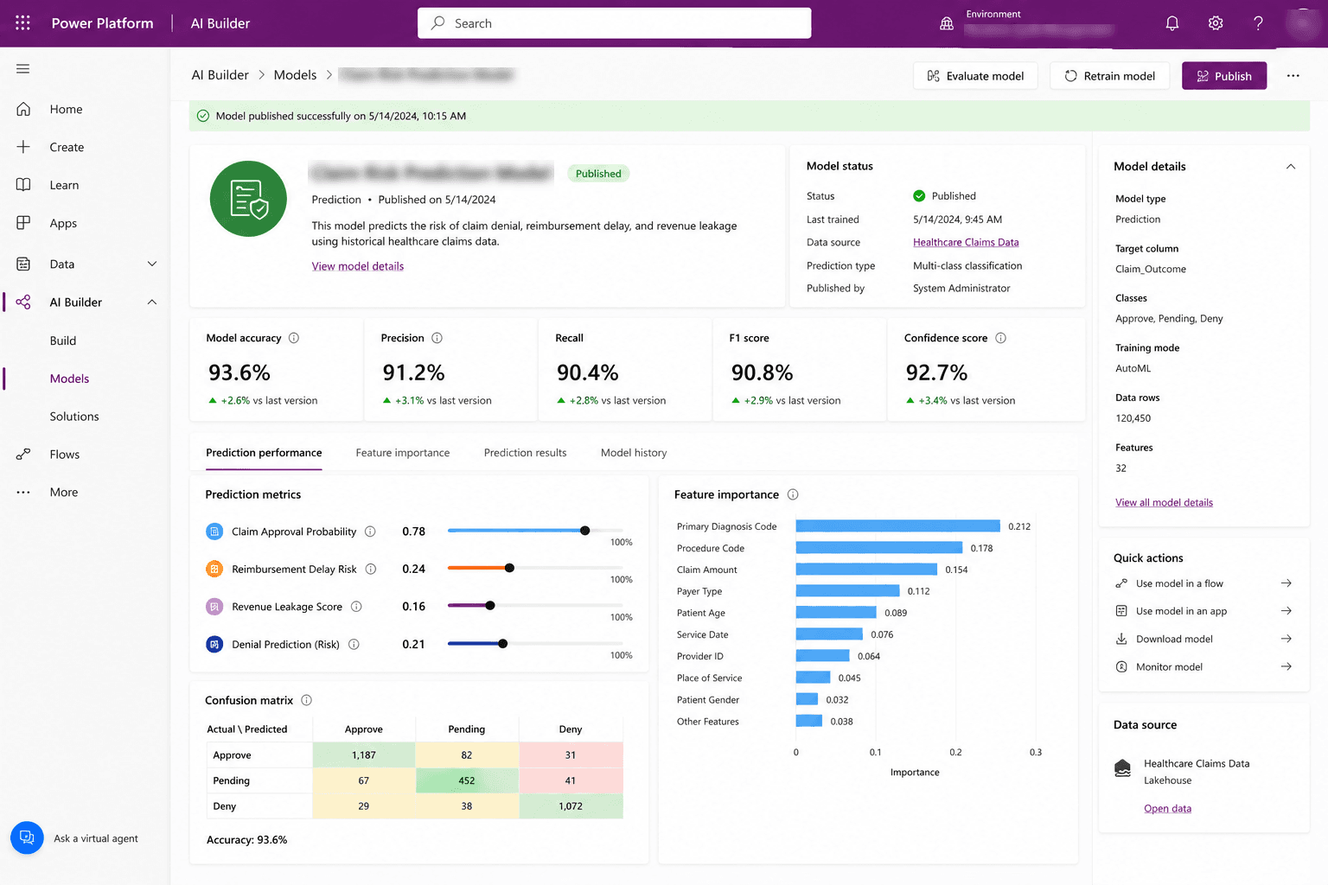The width and height of the screenshot is (1328, 885).
Task: Click the lakehouse data source icon
Action: pos(1123,767)
